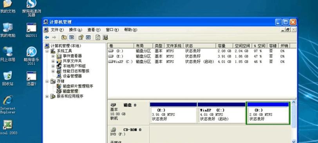318x143 pixels.
Task: Select 设备管理器 in the tree
Action: coord(72,76)
